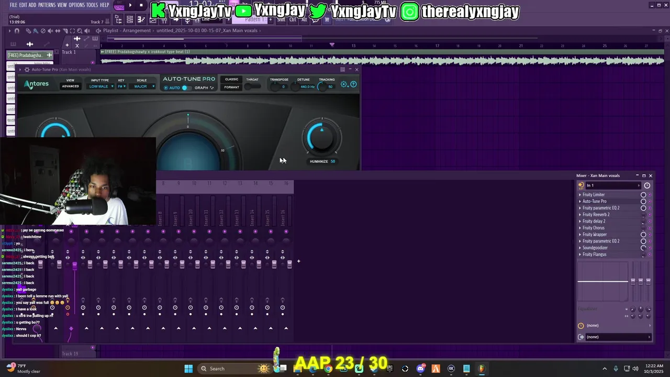Click the external input EXT icon
The image size is (670, 377).
click(581, 185)
